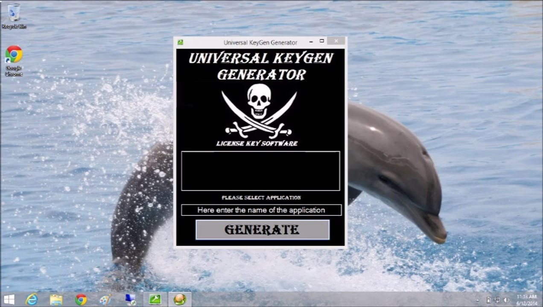Click the empty license key output box

(260, 171)
